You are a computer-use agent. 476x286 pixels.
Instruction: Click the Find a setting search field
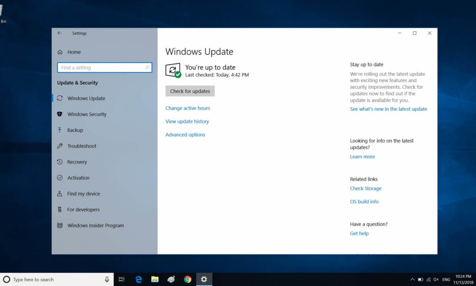[x=104, y=68]
